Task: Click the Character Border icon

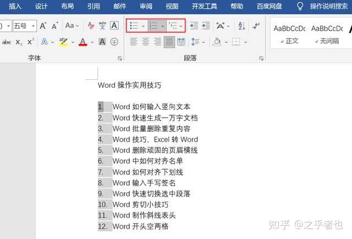Action: tap(114, 26)
